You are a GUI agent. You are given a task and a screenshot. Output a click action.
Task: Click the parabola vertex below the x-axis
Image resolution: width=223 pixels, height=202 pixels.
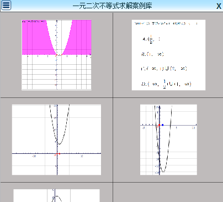163,172
